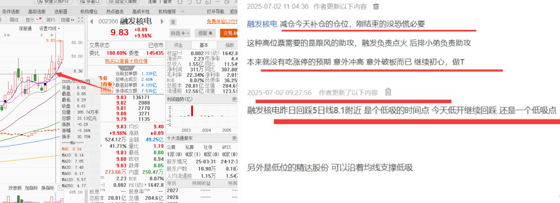Click the 毛利率 value 22.34%

pyautogui.click(x=194, y=75)
